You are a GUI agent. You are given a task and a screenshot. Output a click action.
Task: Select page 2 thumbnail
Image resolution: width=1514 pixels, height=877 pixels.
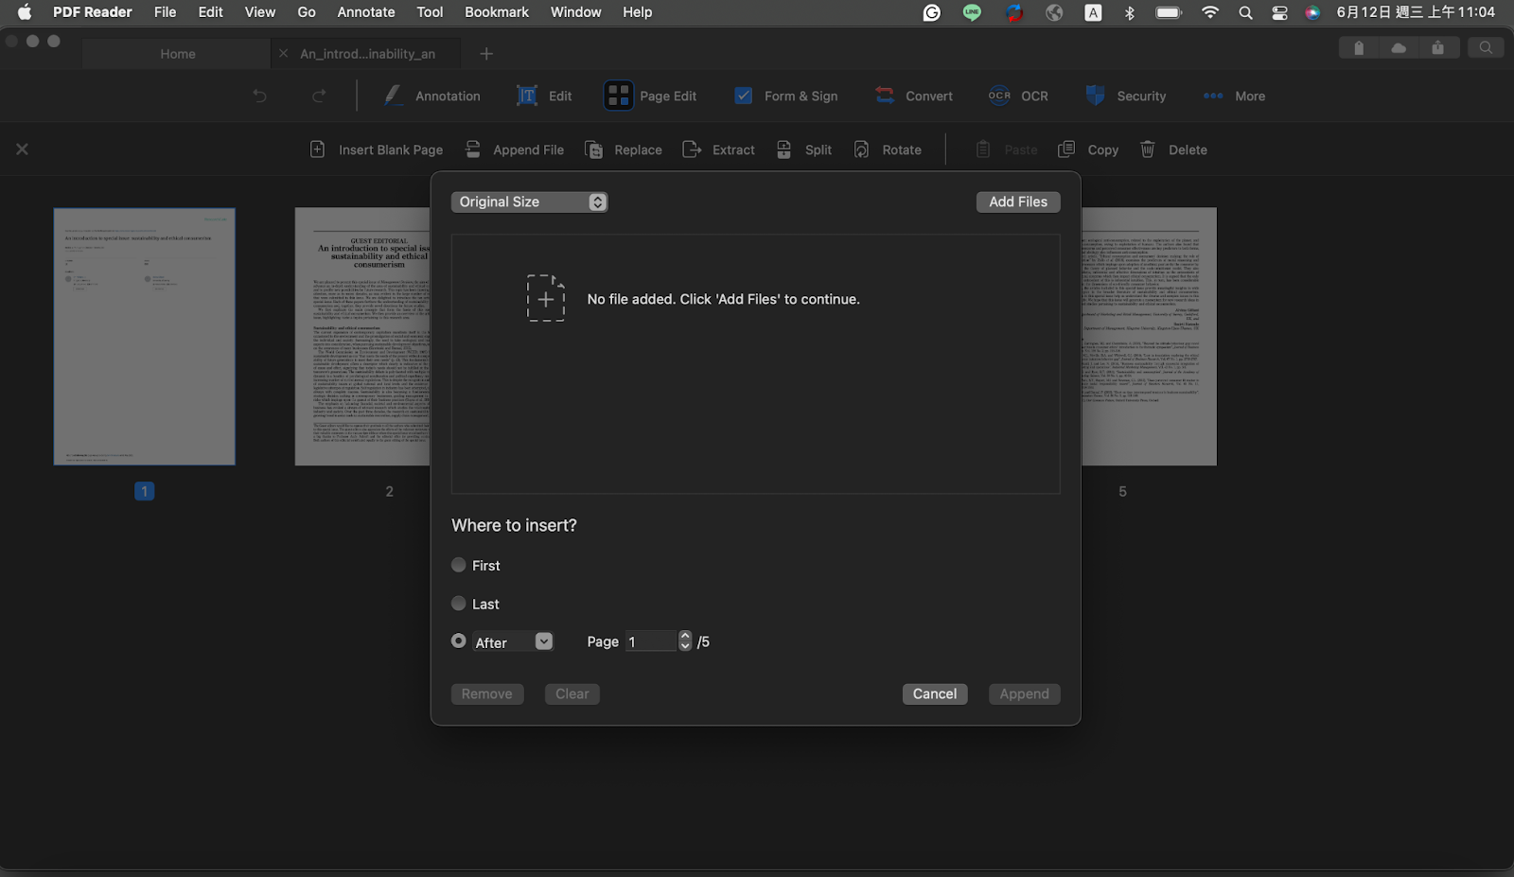362,337
